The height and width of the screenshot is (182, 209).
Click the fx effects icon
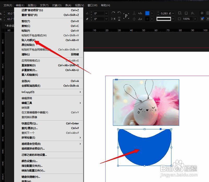coord(192,13)
